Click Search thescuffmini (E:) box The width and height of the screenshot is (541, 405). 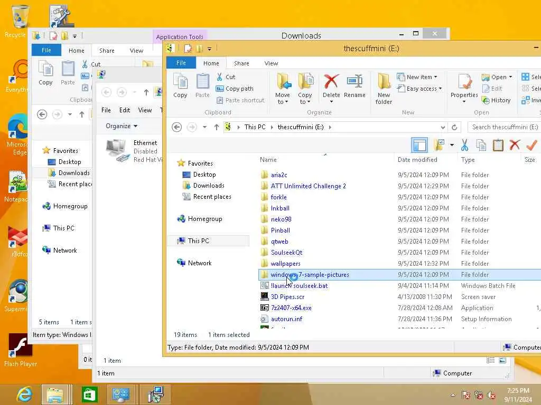tap(505, 127)
